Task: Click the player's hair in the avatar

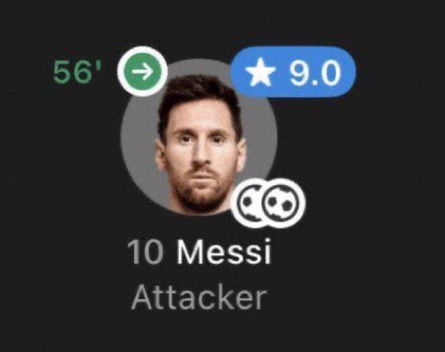Action: point(198,94)
